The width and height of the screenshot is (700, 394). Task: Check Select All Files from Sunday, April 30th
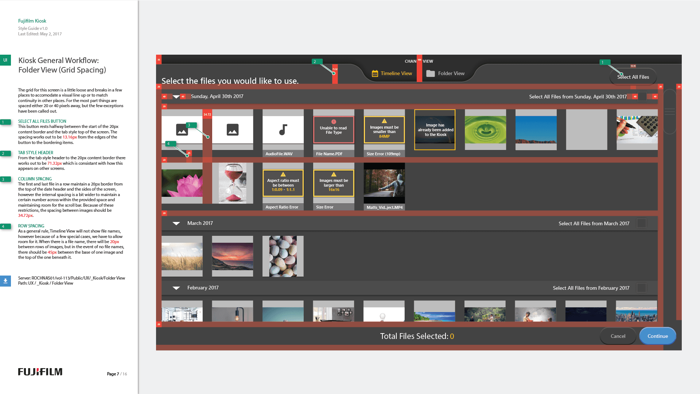point(642,97)
